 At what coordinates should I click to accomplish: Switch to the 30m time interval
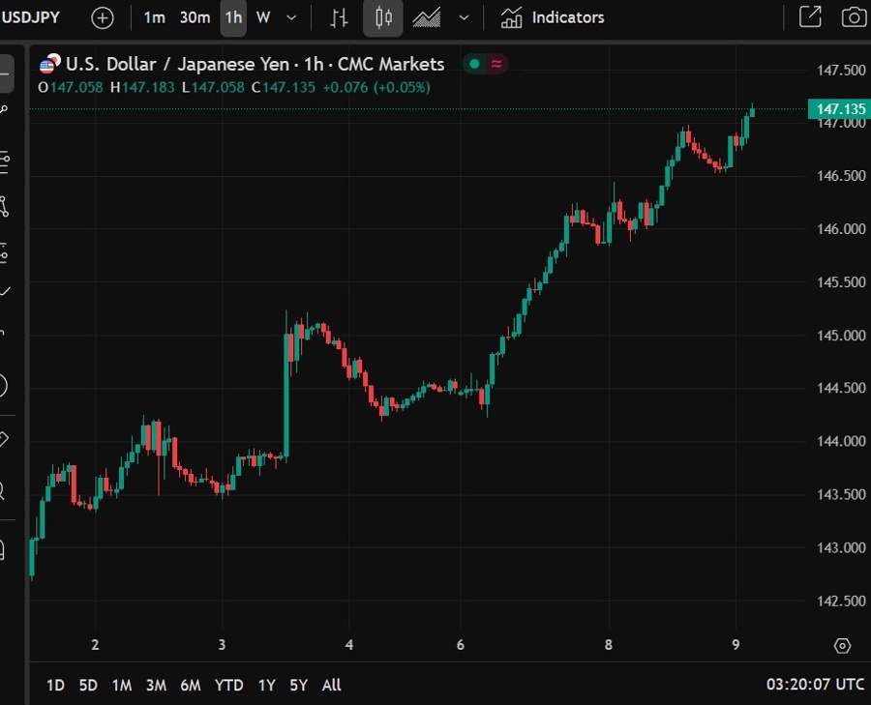coord(195,17)
